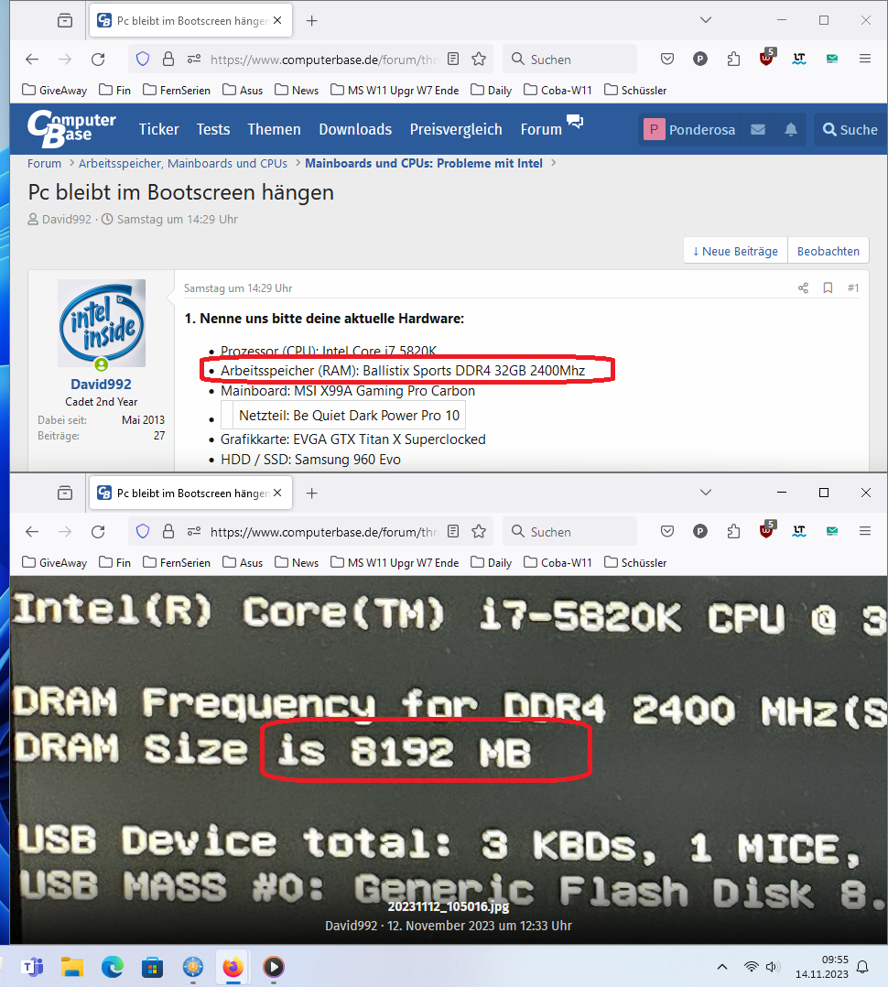Image resolution: width=888 pixels, height=987 pixels.
Task: Show hidden tray icons chevron
Action: pyautogui.click(x=722, y=967)
